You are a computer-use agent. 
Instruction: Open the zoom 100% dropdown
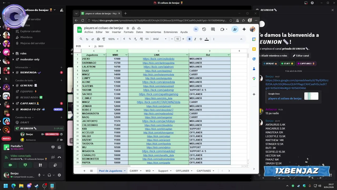click(113, 39)
